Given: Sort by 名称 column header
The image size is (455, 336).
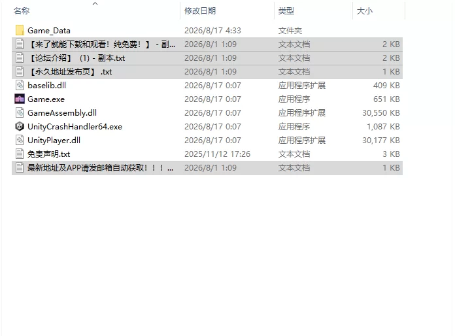Looking at the screenshot, I should (x=22, y=11).
